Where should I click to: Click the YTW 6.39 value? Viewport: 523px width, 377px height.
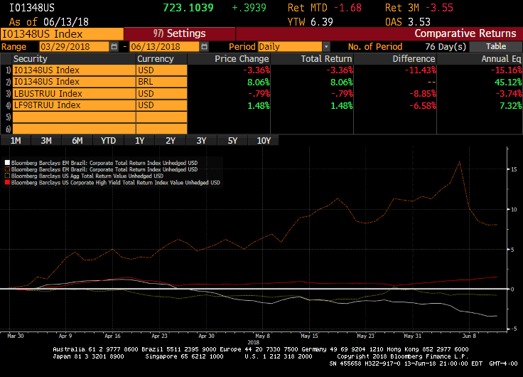[x=311, y=22]
